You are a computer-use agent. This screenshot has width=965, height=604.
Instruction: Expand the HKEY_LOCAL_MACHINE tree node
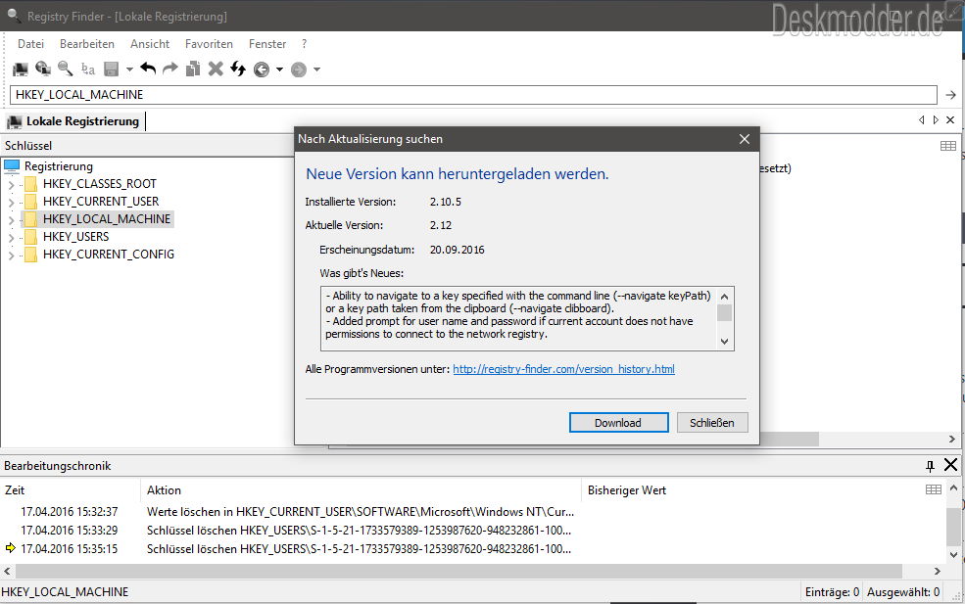pos(11,219)
